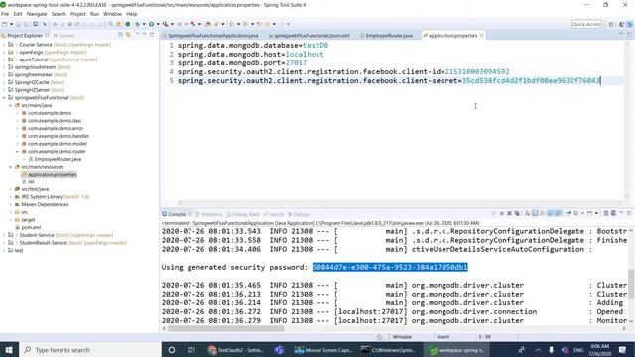Switch to EmployeeRouter.java editor tab
Viewport: 635px width, 357px height.
[x=387, y=36]
